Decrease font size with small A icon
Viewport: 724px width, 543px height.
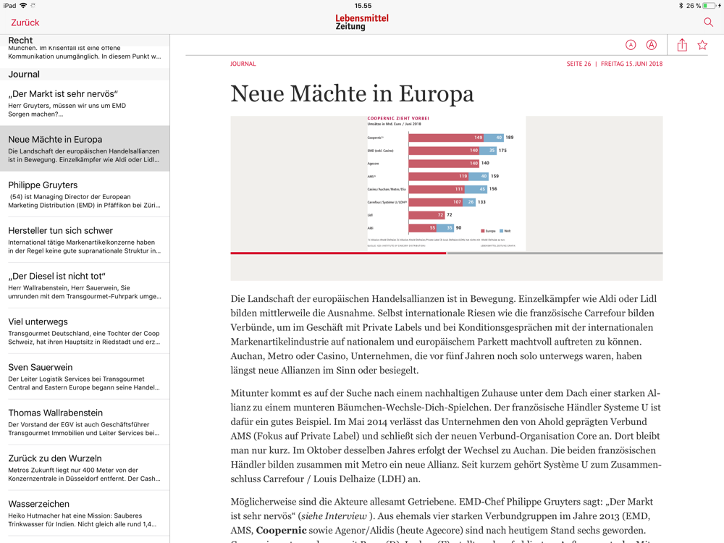click(631, 45)
